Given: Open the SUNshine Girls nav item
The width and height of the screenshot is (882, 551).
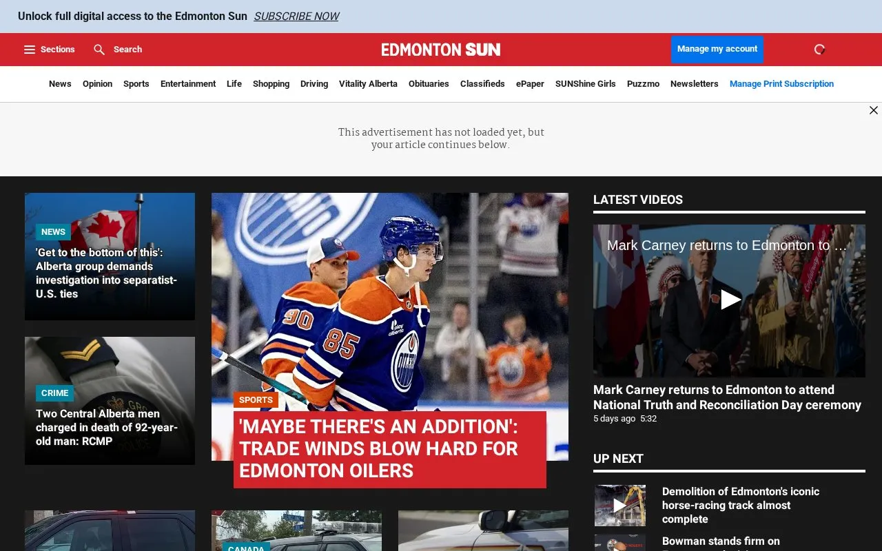Looking at the screenshot, I should [x=586, y=84].
